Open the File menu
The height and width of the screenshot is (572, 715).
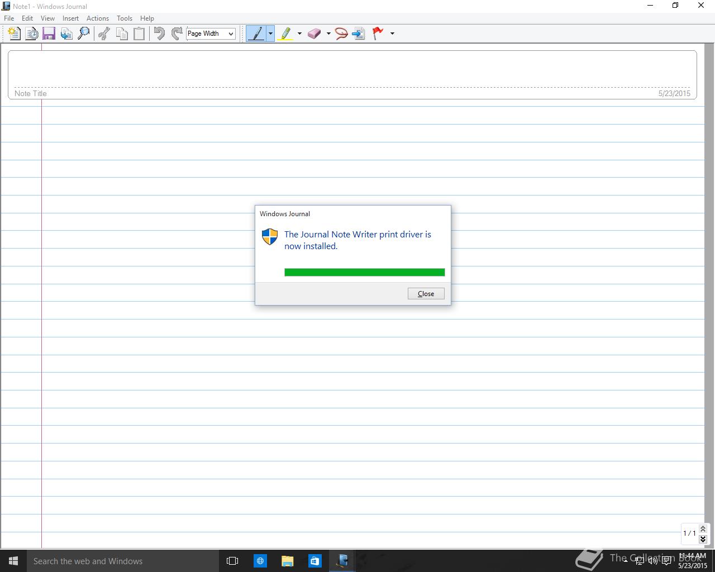[x=9, y=18]
